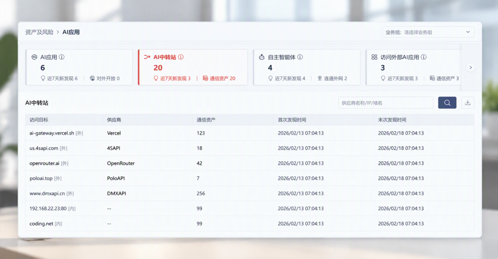Screen dimensions: 498x259
Task: Click 通信资产 icon in 访问外部AI应用 card
Action: [x=432, y=78]
